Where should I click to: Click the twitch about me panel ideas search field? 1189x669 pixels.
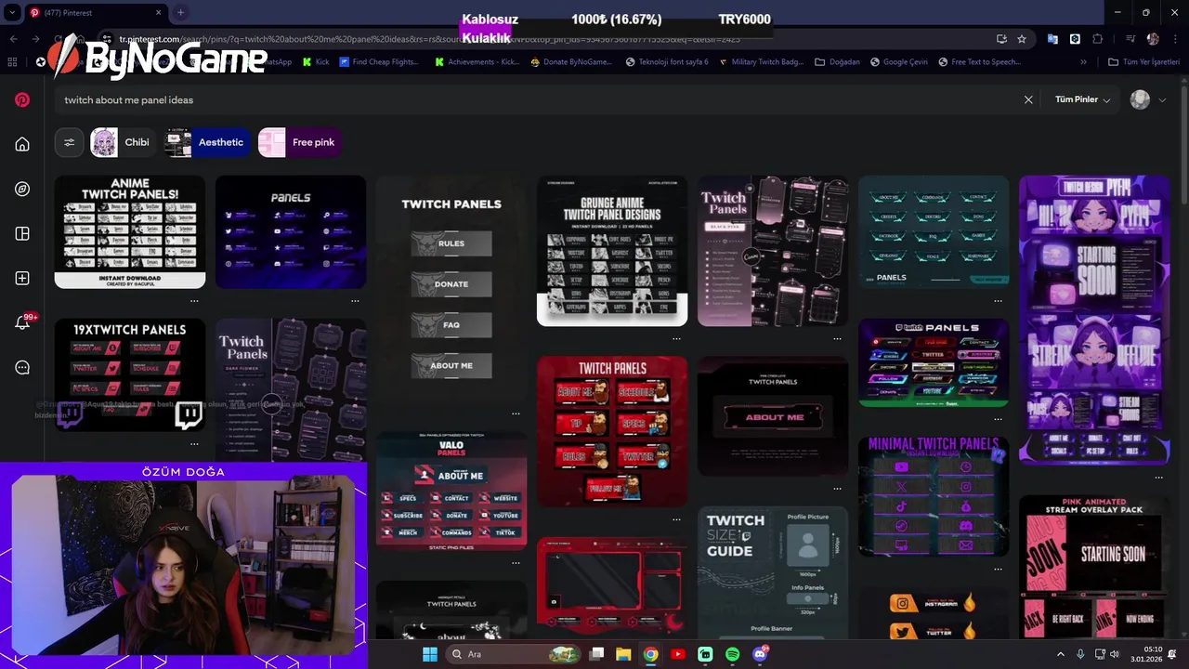[539, 99]
